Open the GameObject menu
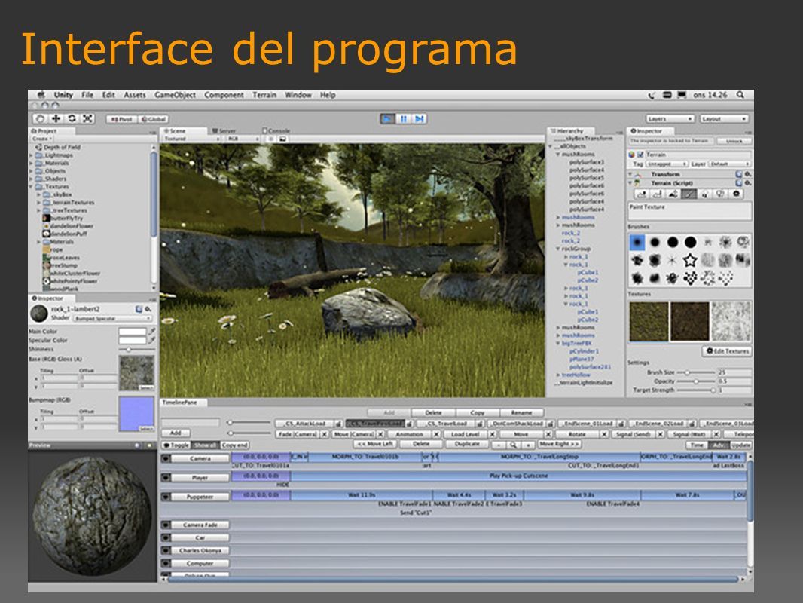This screenshot has width=803, height=603. coord(176,95)
